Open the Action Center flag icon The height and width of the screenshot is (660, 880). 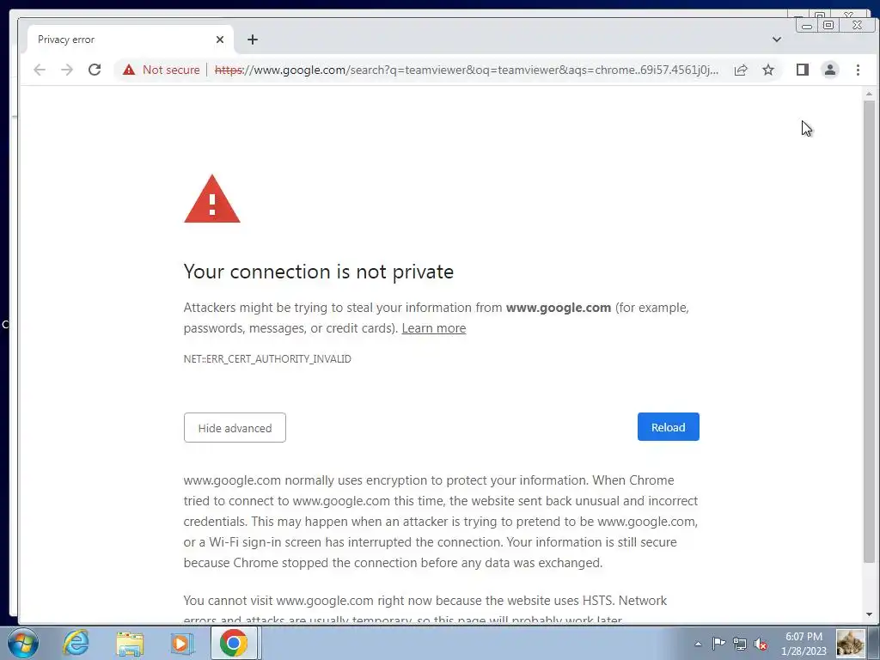click(719, 645)
